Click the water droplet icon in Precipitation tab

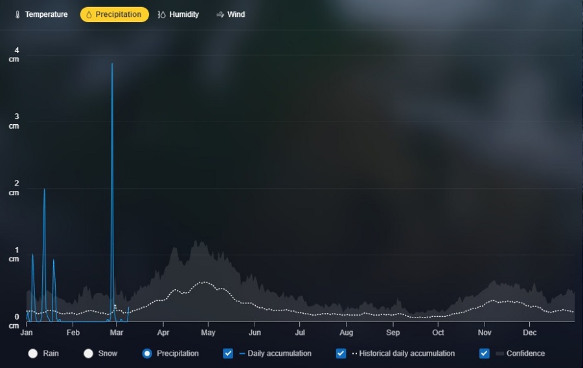pyautogui.click(x=89, y=14)
